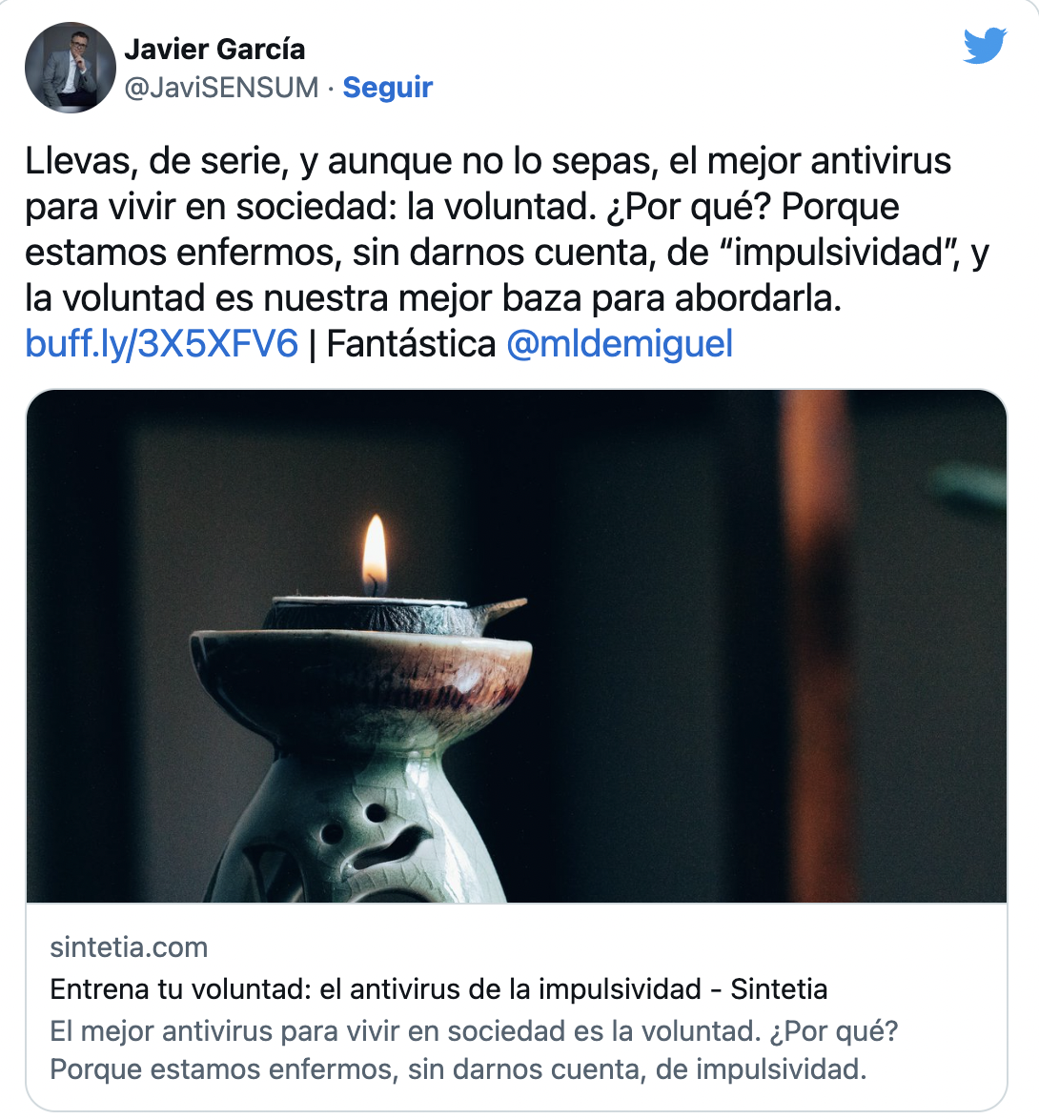Click the tweet's first line "Llevas, de serie"
Image resolution: width=1039 pixels, height=1119 pixels.
(488, 160)
